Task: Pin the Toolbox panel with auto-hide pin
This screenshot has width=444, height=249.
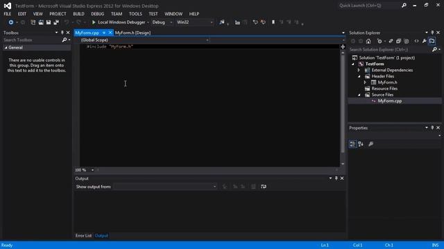Action: coord(62,33)
